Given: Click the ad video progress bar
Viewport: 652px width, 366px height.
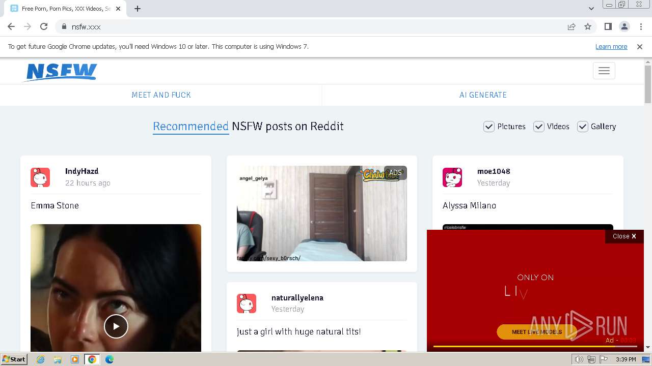Looking at the screenshot, I should click(535, 347).
